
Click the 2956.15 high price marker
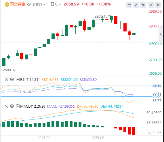[101, 16]
